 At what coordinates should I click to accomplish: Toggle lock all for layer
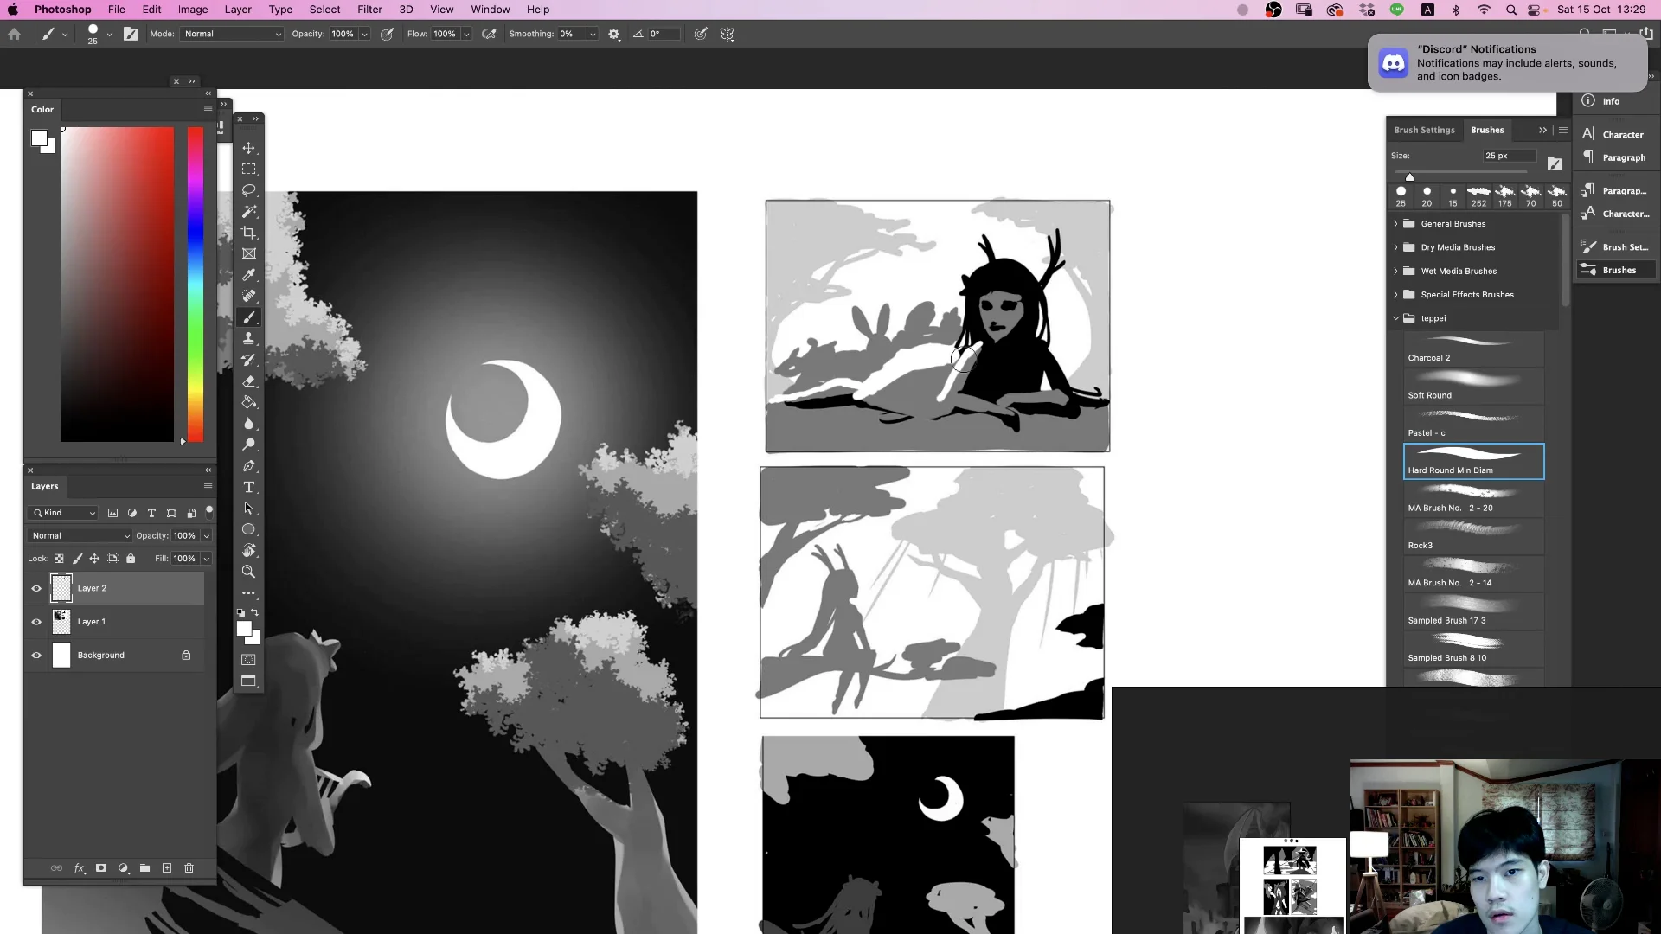pyautogui.click(x=131, y=559)
